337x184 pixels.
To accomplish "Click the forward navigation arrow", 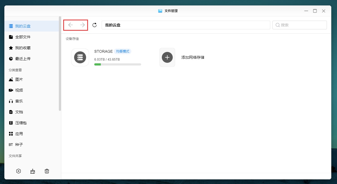I will 83,25.
